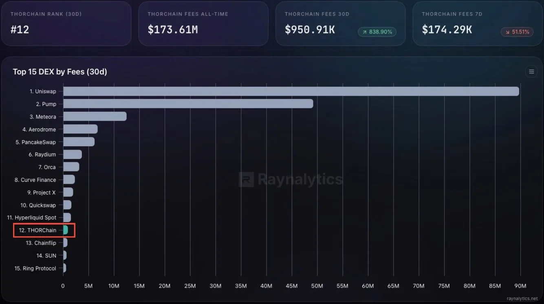
Task: Select the PancakeSwap bar
Action: click(79, 142)
